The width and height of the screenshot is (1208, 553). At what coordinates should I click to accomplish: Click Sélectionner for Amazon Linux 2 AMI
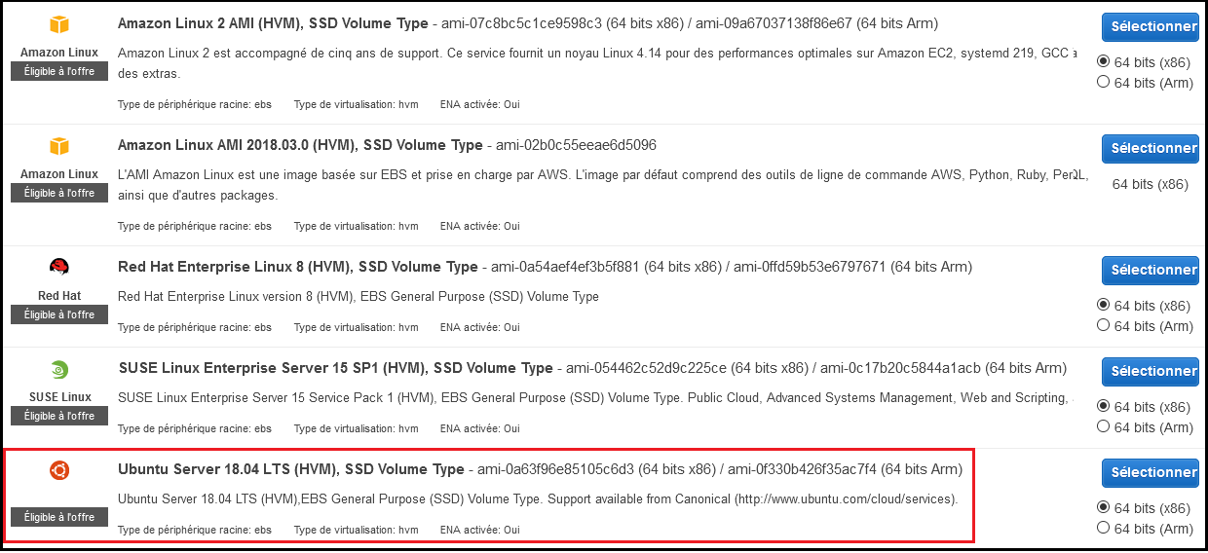pyautogui.click(x=1151, y=27)
